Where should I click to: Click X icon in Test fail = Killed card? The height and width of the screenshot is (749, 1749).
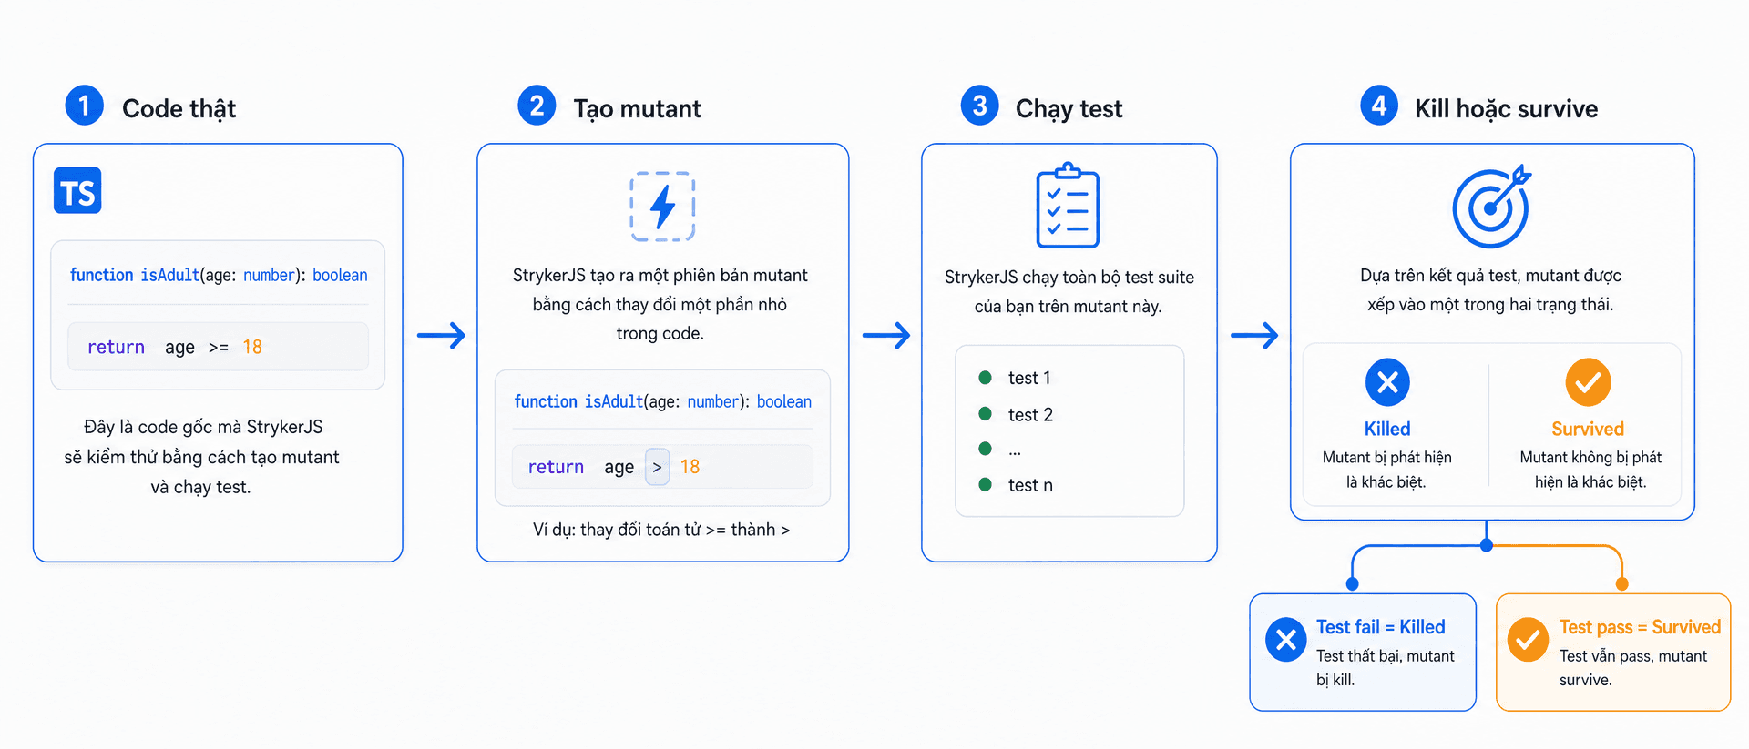click(1286, 640)
